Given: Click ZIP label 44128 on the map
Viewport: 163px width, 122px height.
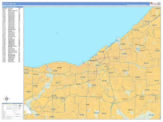Looking at the screenshot, I should 147,90.
